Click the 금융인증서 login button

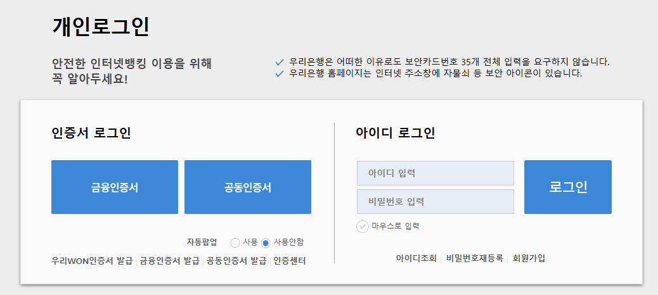115,187
